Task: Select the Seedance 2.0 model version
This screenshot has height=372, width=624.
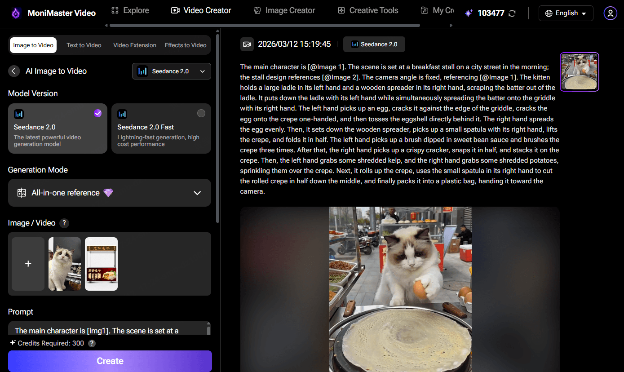Action: pos(58,128)
